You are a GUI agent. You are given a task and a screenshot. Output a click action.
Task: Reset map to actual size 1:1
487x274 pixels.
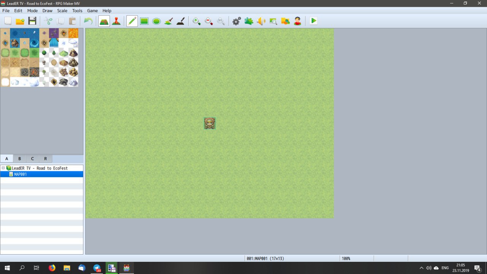pos(221,21)
